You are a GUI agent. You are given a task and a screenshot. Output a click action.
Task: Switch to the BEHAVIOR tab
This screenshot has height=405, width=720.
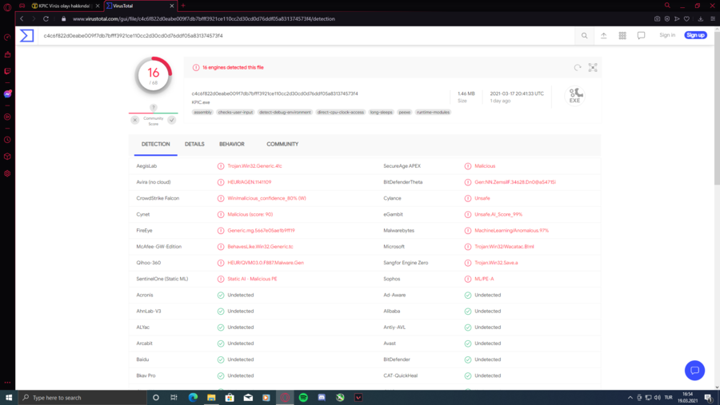231,144
